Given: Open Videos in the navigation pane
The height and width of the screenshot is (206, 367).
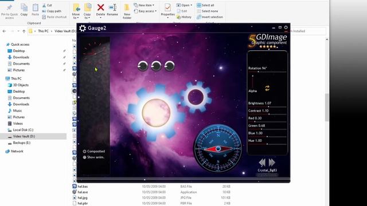Looking at the screenshot, I should [x=15, y=124].
